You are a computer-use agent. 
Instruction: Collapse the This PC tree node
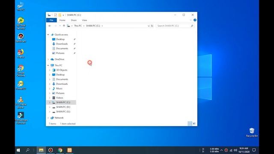tap(48, 65)
